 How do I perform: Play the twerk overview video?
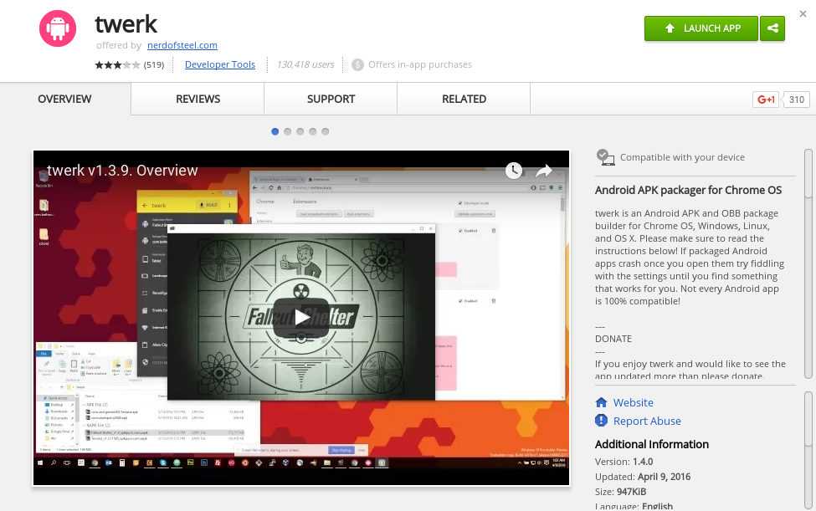coord(301,317)
